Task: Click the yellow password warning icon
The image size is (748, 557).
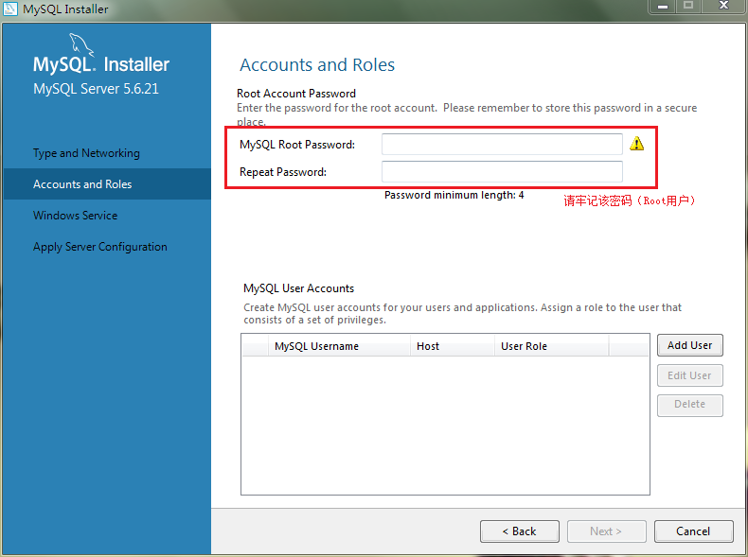Action: click(636, 144)
